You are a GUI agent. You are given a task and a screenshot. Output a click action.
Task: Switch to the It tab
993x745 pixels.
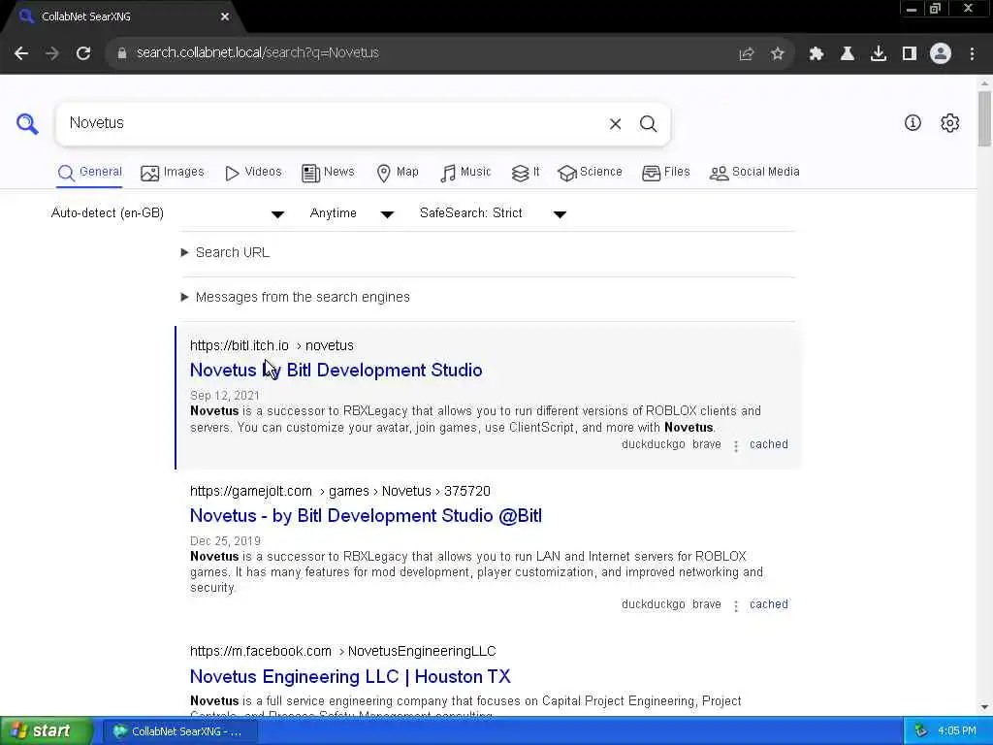click(526, 173)
